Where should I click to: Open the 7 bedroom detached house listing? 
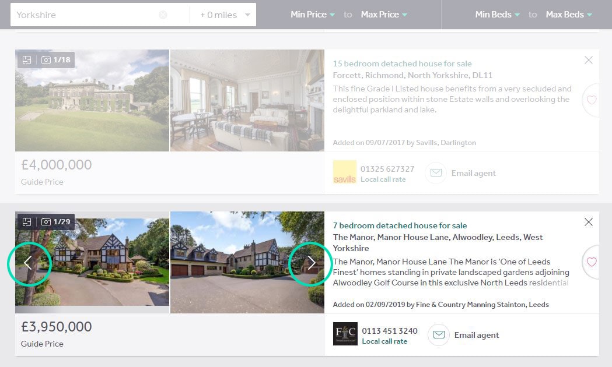[400, 225]
